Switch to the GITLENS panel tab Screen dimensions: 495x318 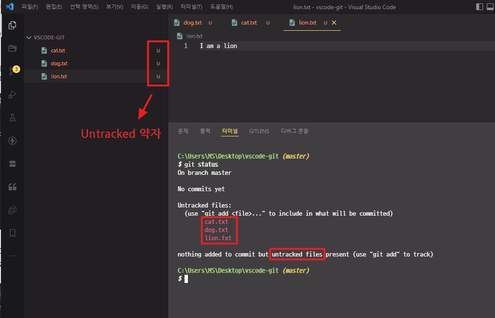click(259, 131)
